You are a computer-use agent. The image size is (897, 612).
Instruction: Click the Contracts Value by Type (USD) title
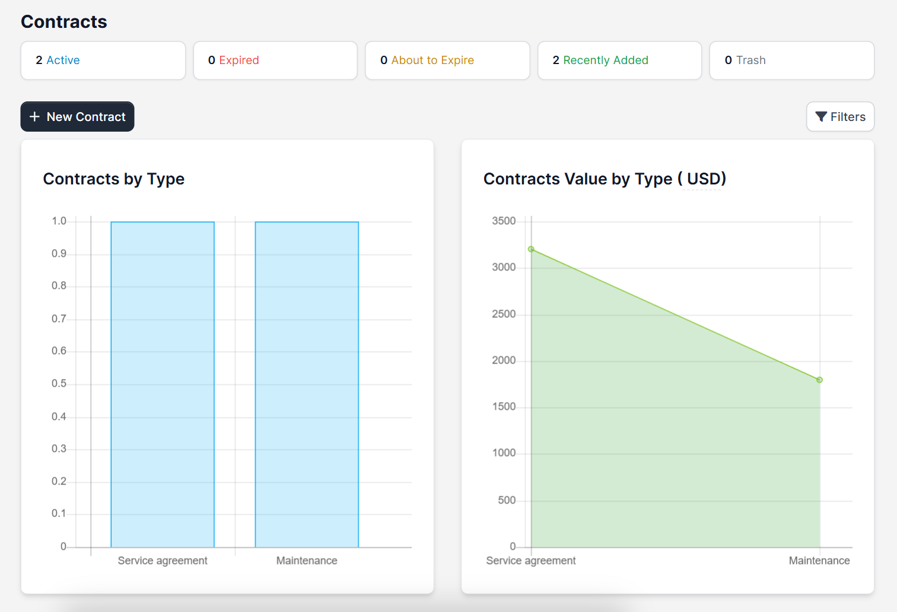pyautogui.click(x=605, y=179)
